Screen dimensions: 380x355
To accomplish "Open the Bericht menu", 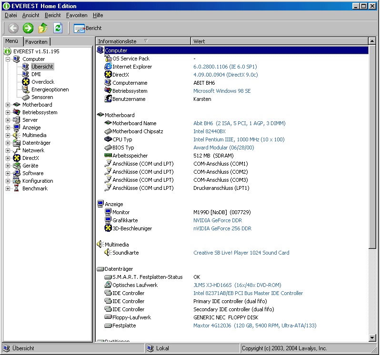I will coord(52,15).
